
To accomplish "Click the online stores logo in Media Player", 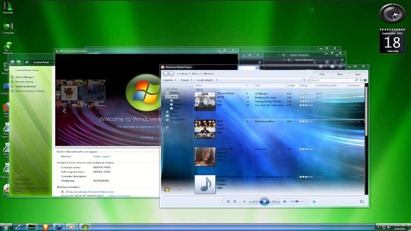I will [167, 189].
